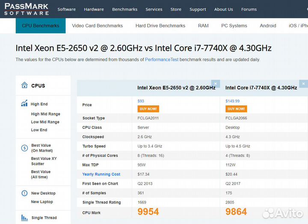Click Buy Now for the Core i7-7740X
308x224 pixels.
[236, 109]
